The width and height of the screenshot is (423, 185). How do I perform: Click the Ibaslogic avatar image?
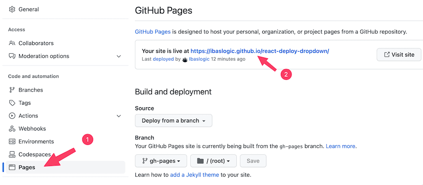coord(185,59)
